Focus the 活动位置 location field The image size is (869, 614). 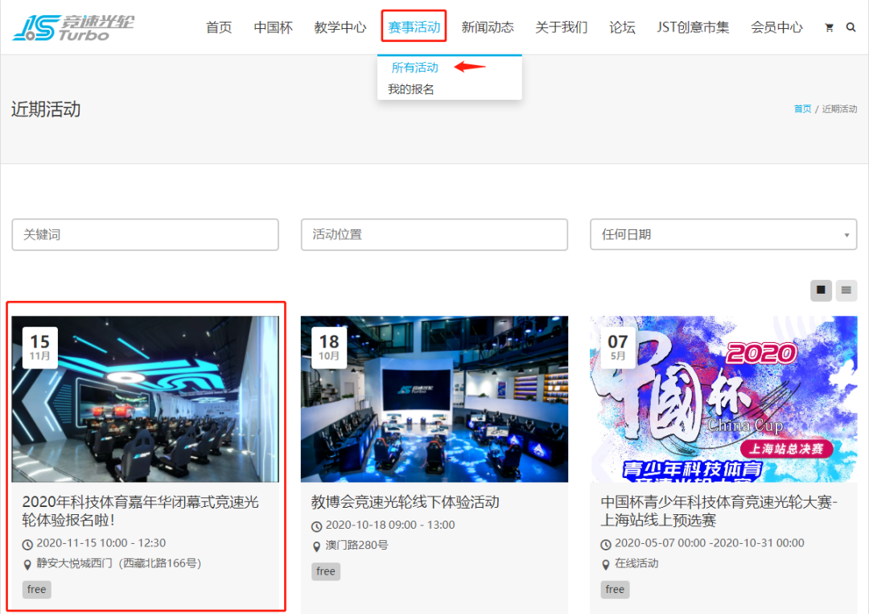coord(434,234)
